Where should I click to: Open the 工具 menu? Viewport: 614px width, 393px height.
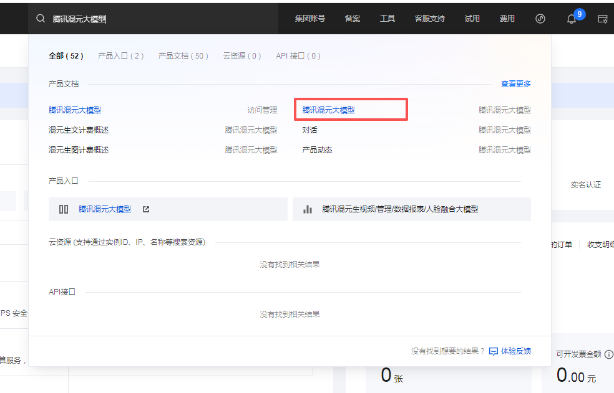[x=387, y=19]
